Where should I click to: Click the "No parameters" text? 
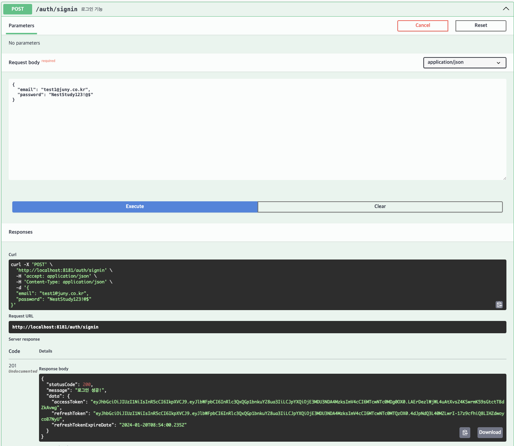click(x=24, y=43)
